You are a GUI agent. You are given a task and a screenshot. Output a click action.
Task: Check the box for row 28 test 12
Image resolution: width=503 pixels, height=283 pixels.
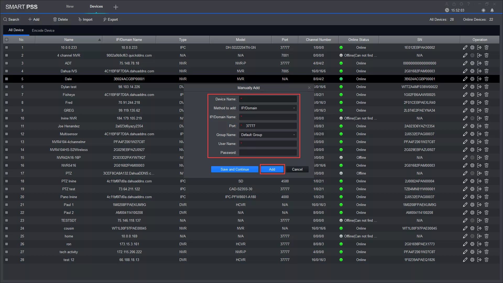(x=7, y=260)
